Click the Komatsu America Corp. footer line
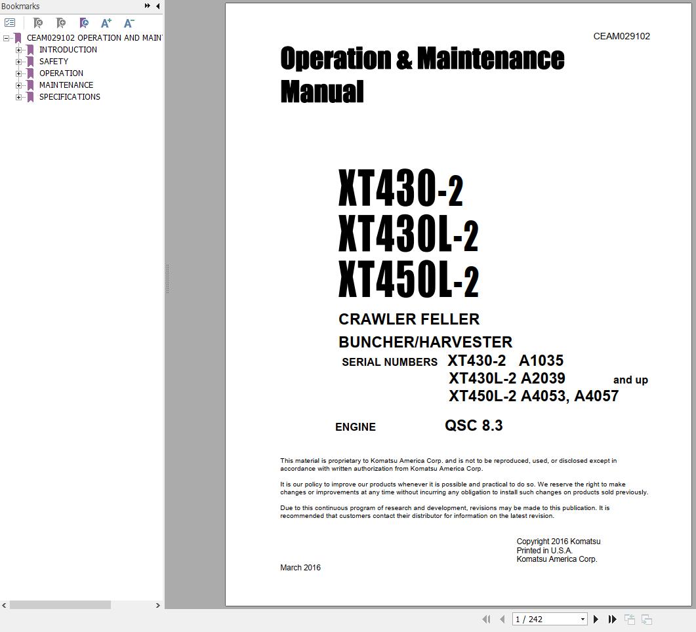The image size is (696, 632). pyautogui.click(x=557, y=559)
